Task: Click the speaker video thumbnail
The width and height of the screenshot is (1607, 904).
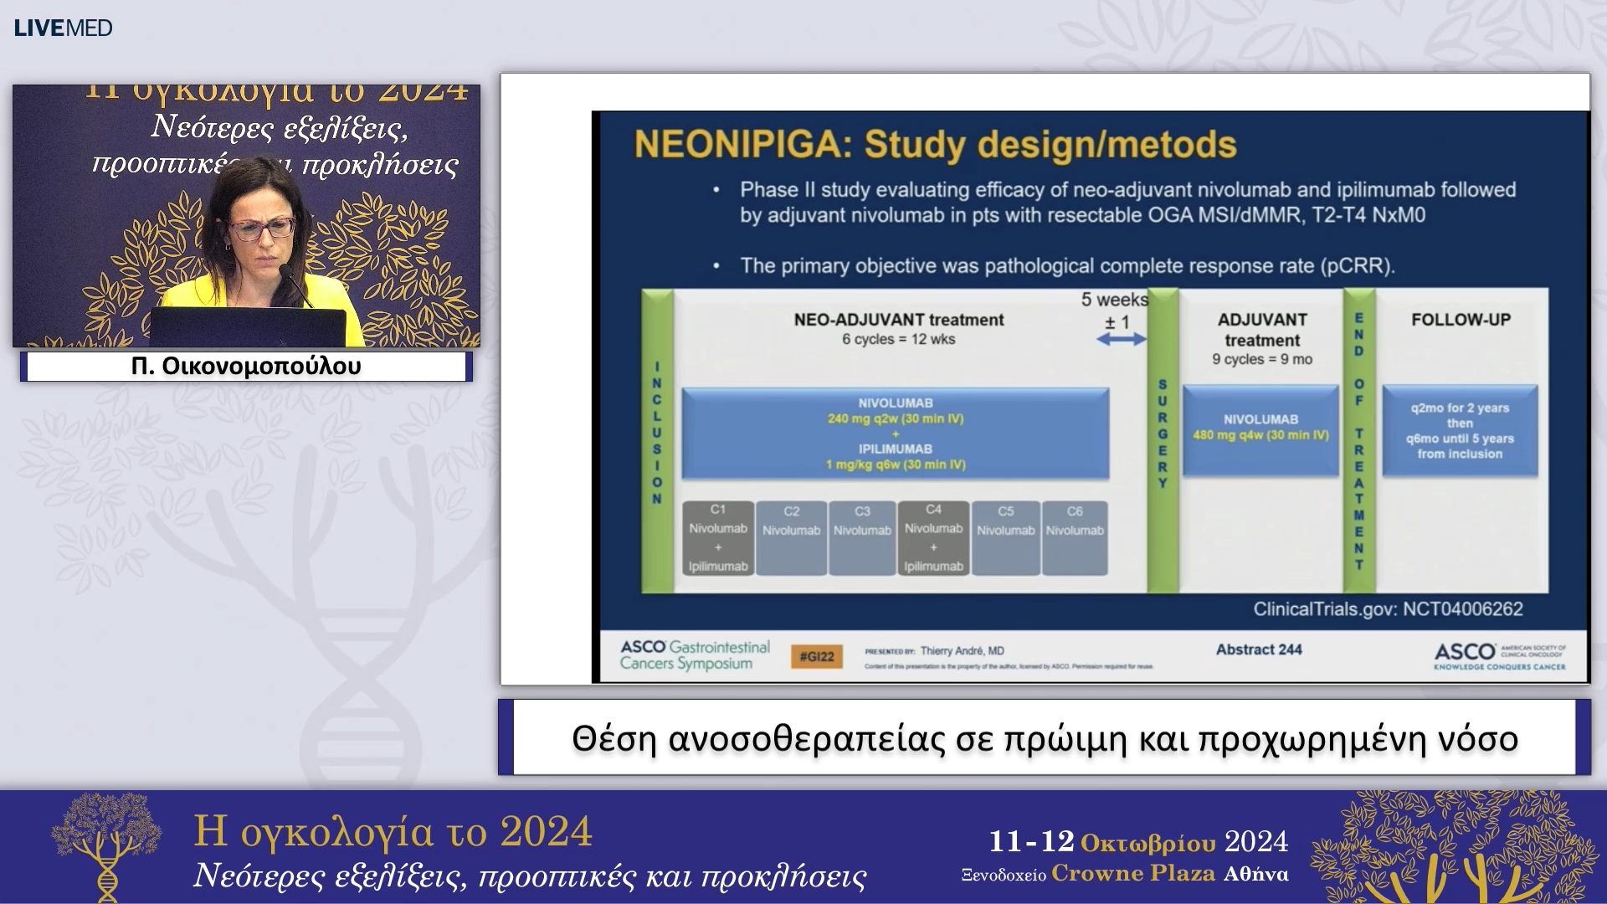Action: coord(246,216)
